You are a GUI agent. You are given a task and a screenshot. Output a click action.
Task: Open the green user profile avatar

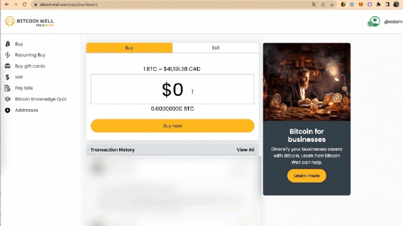click(374, 21)
